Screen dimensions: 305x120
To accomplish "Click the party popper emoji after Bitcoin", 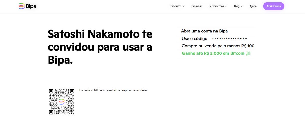I will coord(248,53).
